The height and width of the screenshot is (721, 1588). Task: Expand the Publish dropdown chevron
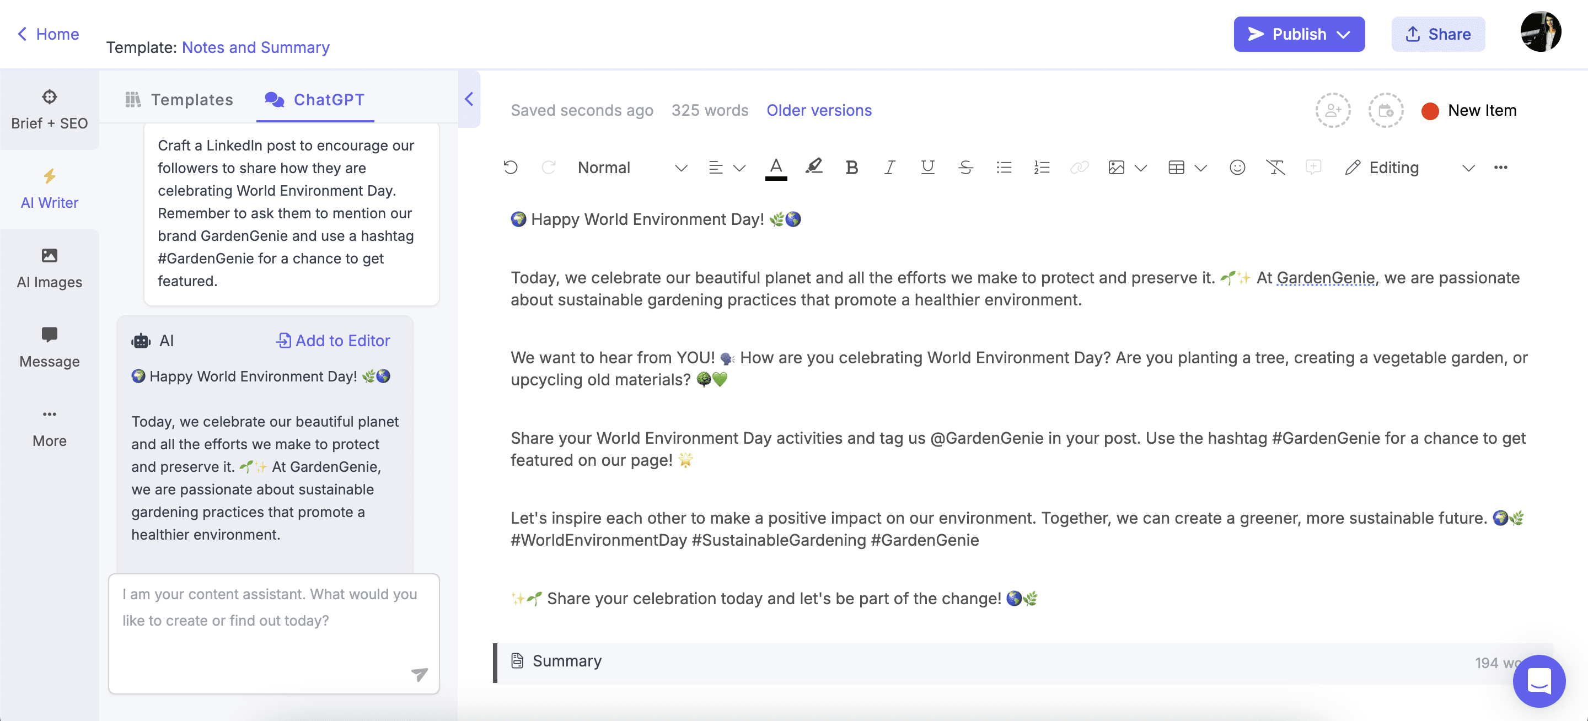[x=1344, y=35]
